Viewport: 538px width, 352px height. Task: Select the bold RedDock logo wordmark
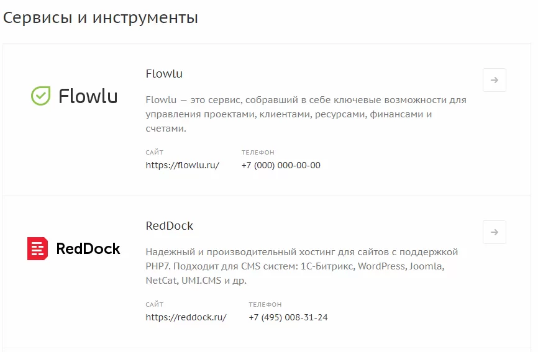click(x=88, y=248)
